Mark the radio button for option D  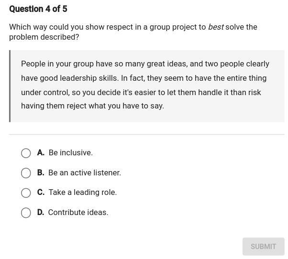26,213
